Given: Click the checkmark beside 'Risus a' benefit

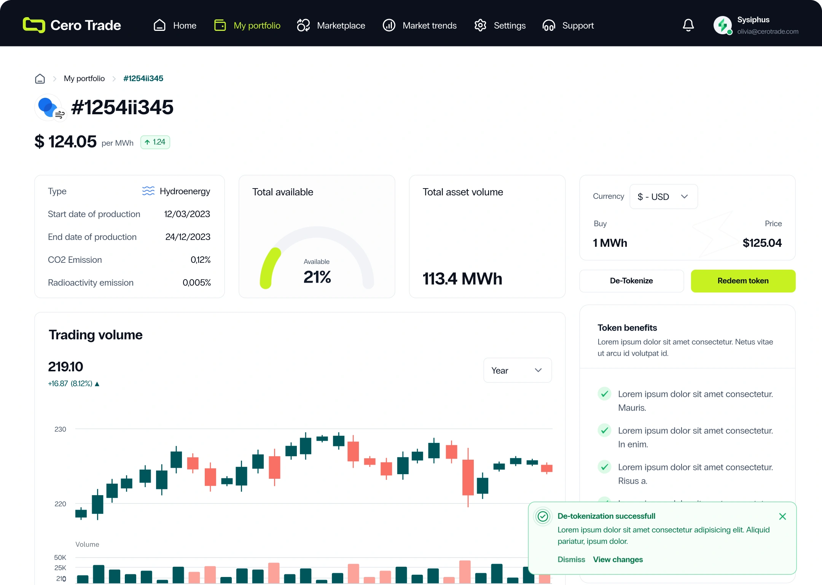Looking at the screenshot, I should 604,467.
